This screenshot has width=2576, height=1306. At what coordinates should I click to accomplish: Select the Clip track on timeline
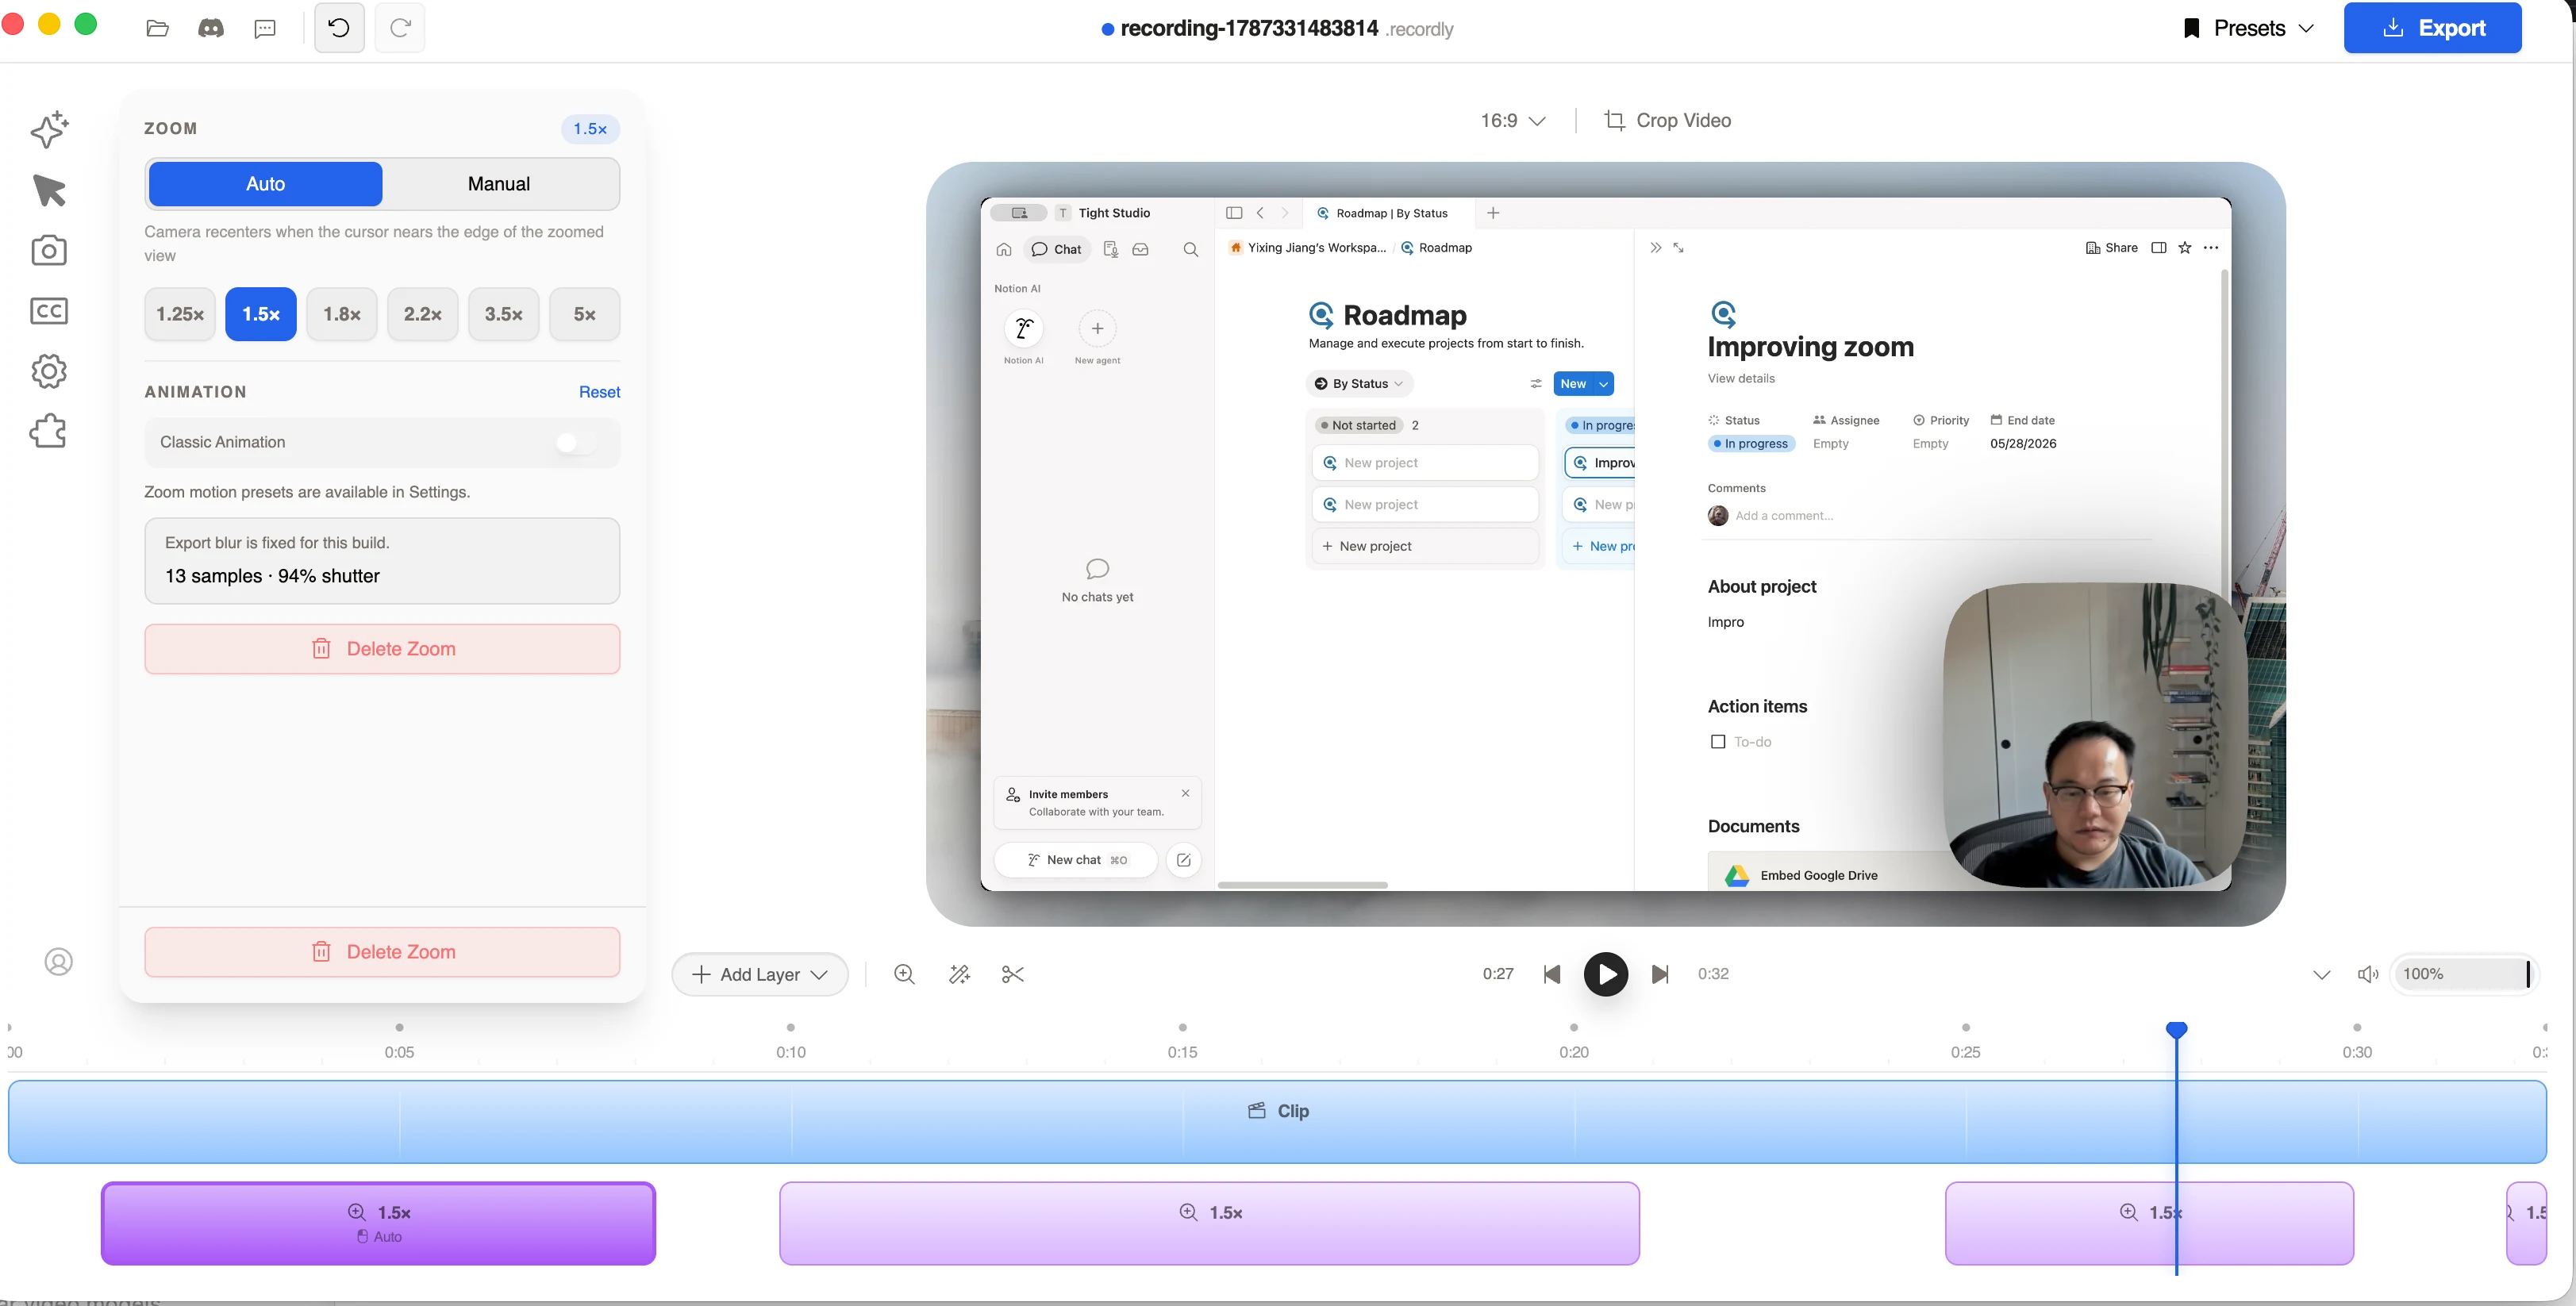tap(1277, 1121)
